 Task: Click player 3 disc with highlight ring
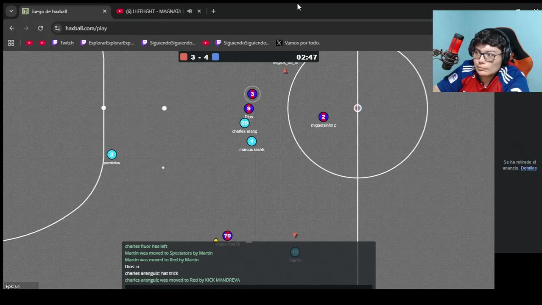point(252,94)
